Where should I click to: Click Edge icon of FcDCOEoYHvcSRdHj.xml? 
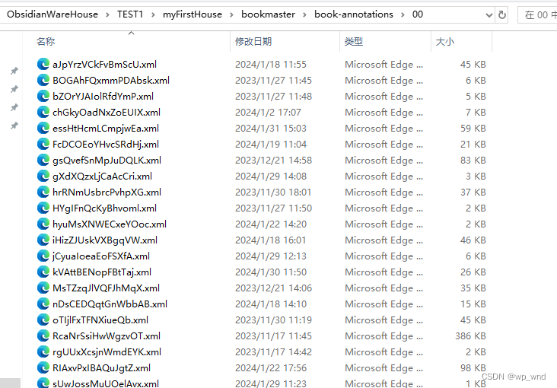pyautogui.click(x=43, y=145)
